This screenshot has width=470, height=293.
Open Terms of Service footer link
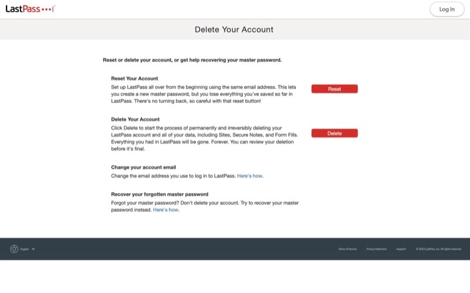coord(347,249)
